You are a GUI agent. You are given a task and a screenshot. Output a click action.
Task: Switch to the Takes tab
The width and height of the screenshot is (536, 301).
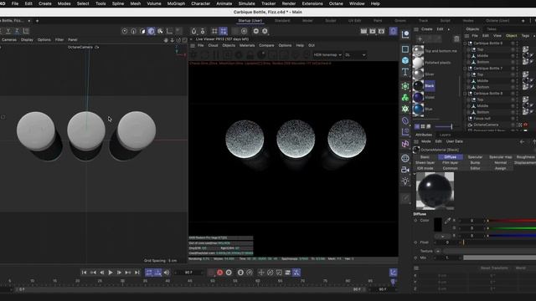point(492,29)
